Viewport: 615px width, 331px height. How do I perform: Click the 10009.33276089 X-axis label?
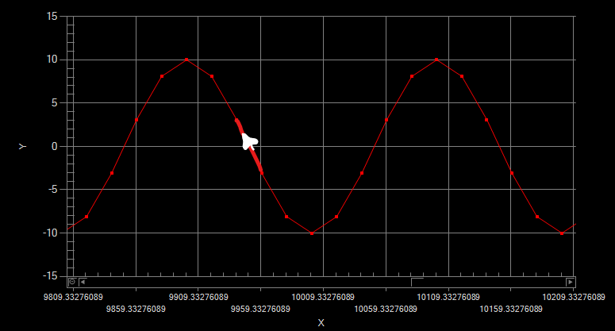pyautogui.click(x=323, y=297)
